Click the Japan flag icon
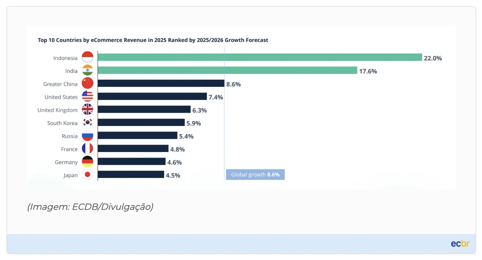The image size is (482, 260). (87, 174)
